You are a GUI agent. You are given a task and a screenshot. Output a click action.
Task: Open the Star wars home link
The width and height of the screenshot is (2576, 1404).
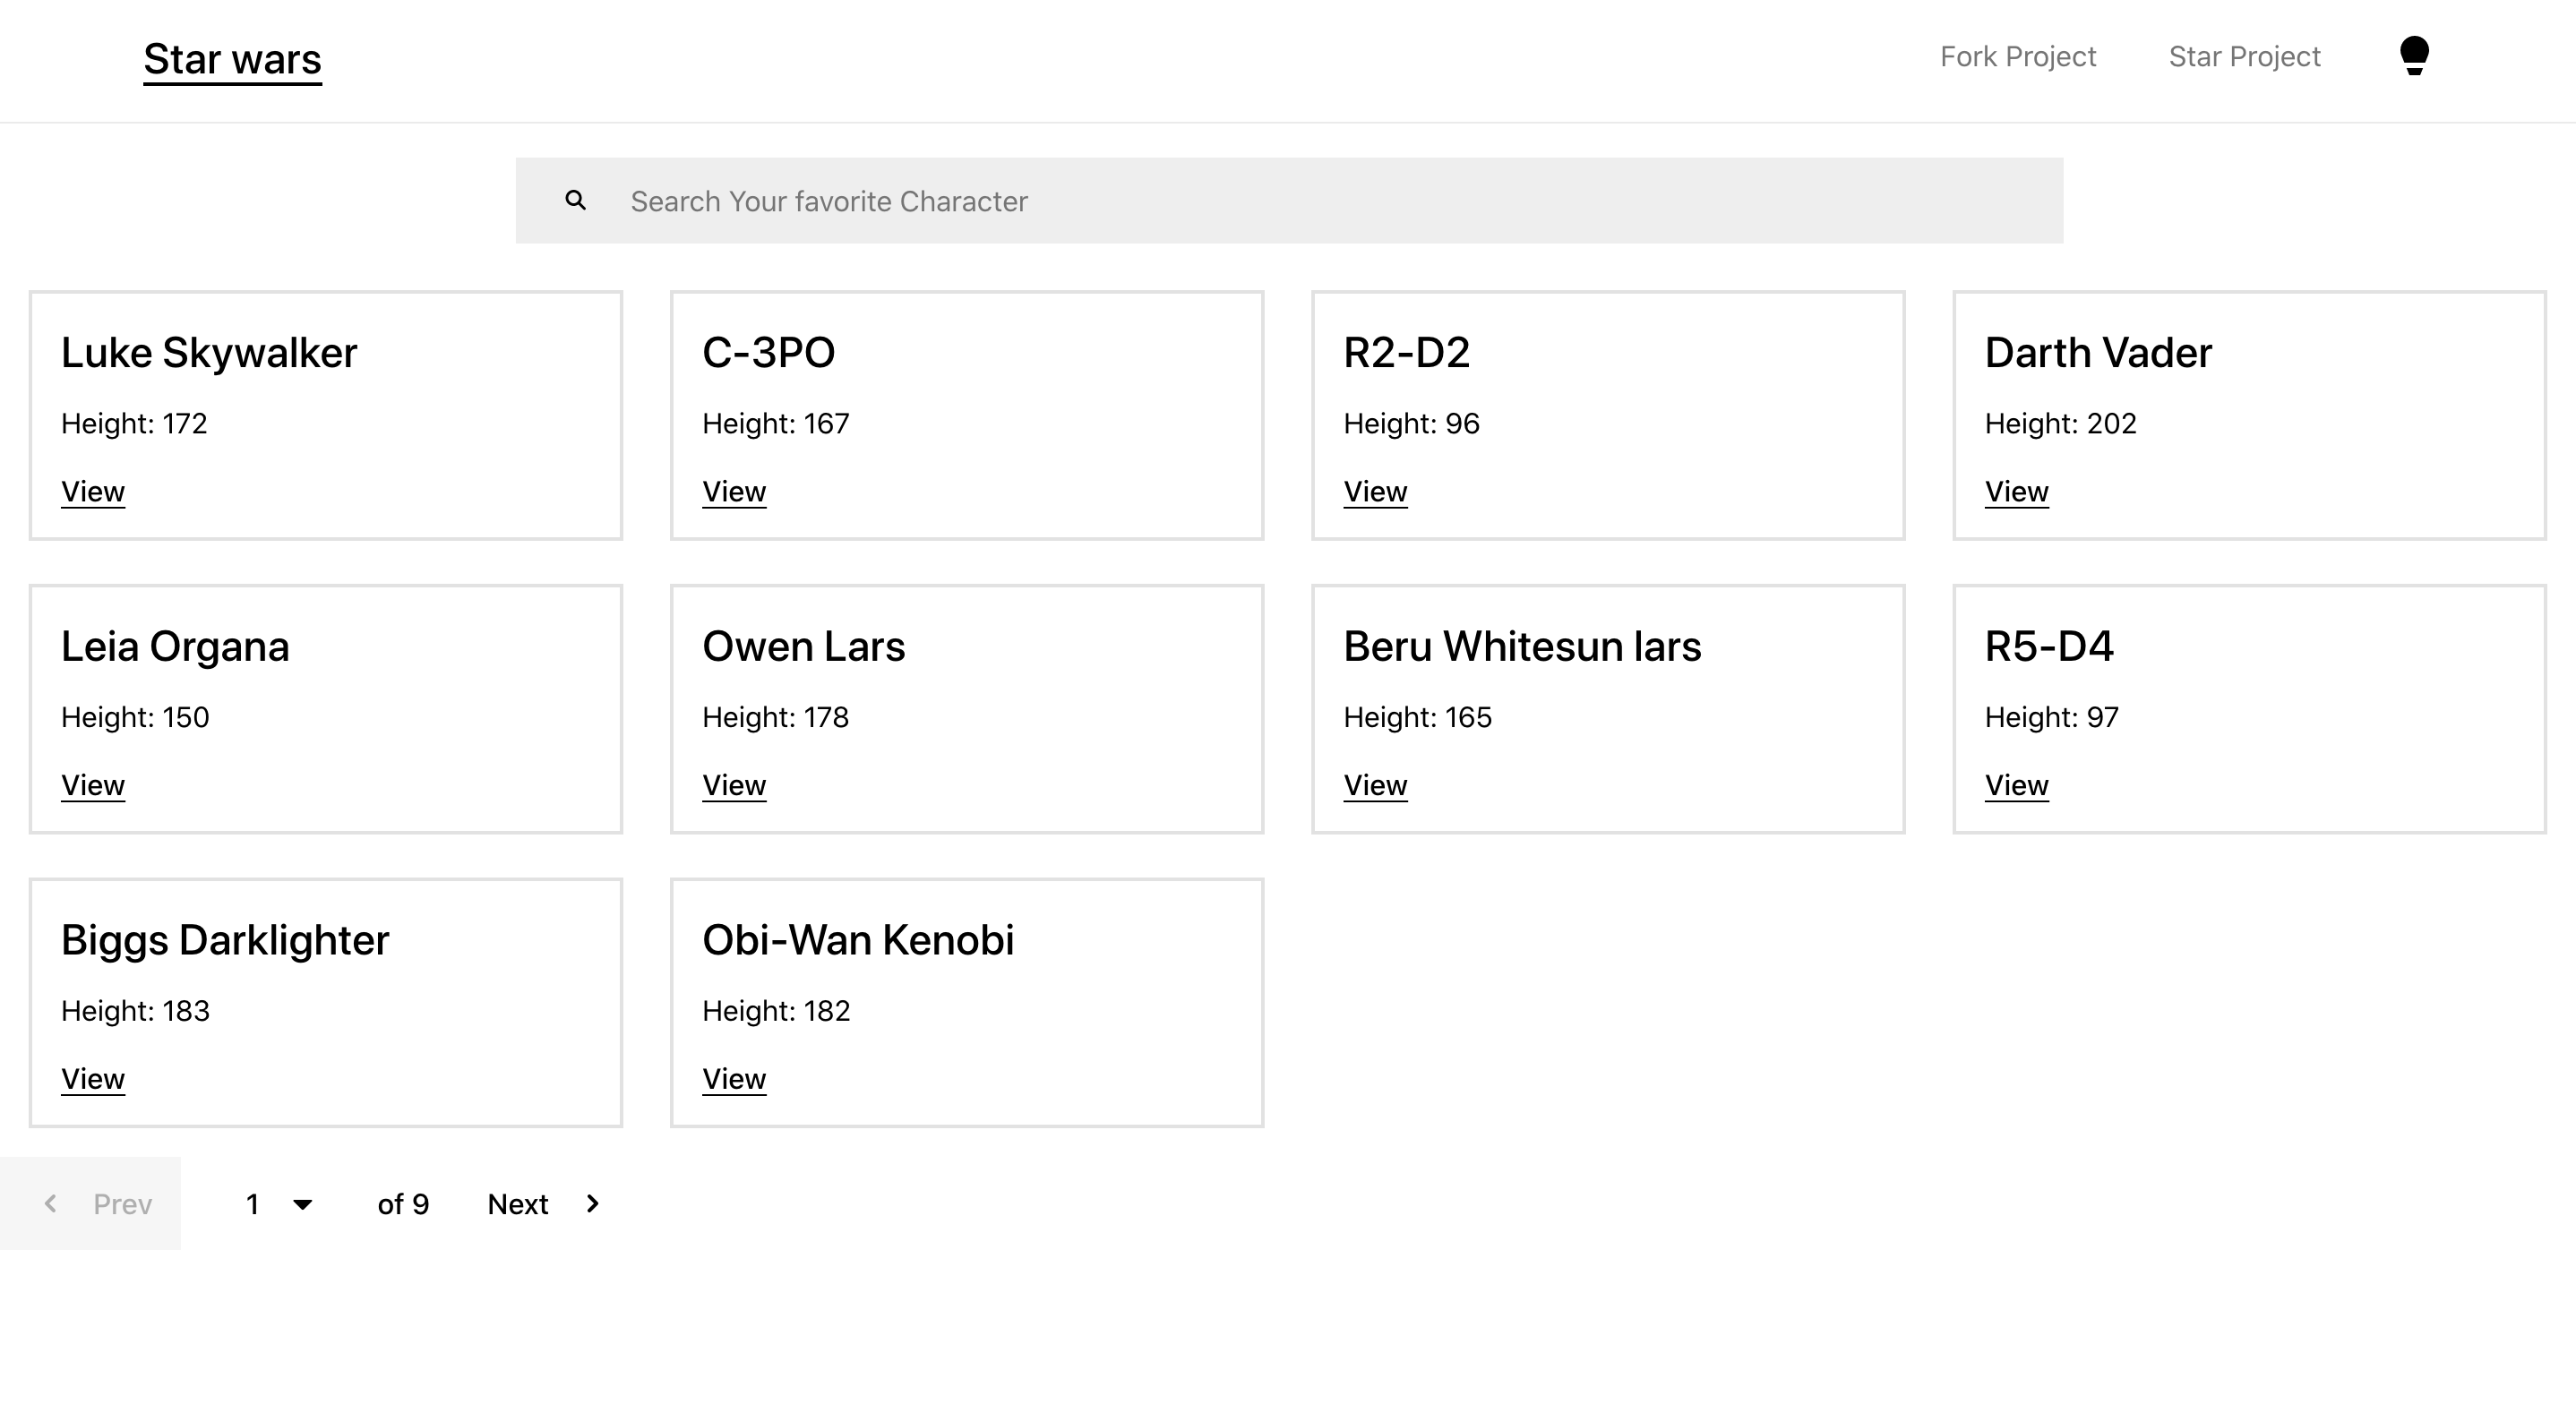(x=232, y=59)
